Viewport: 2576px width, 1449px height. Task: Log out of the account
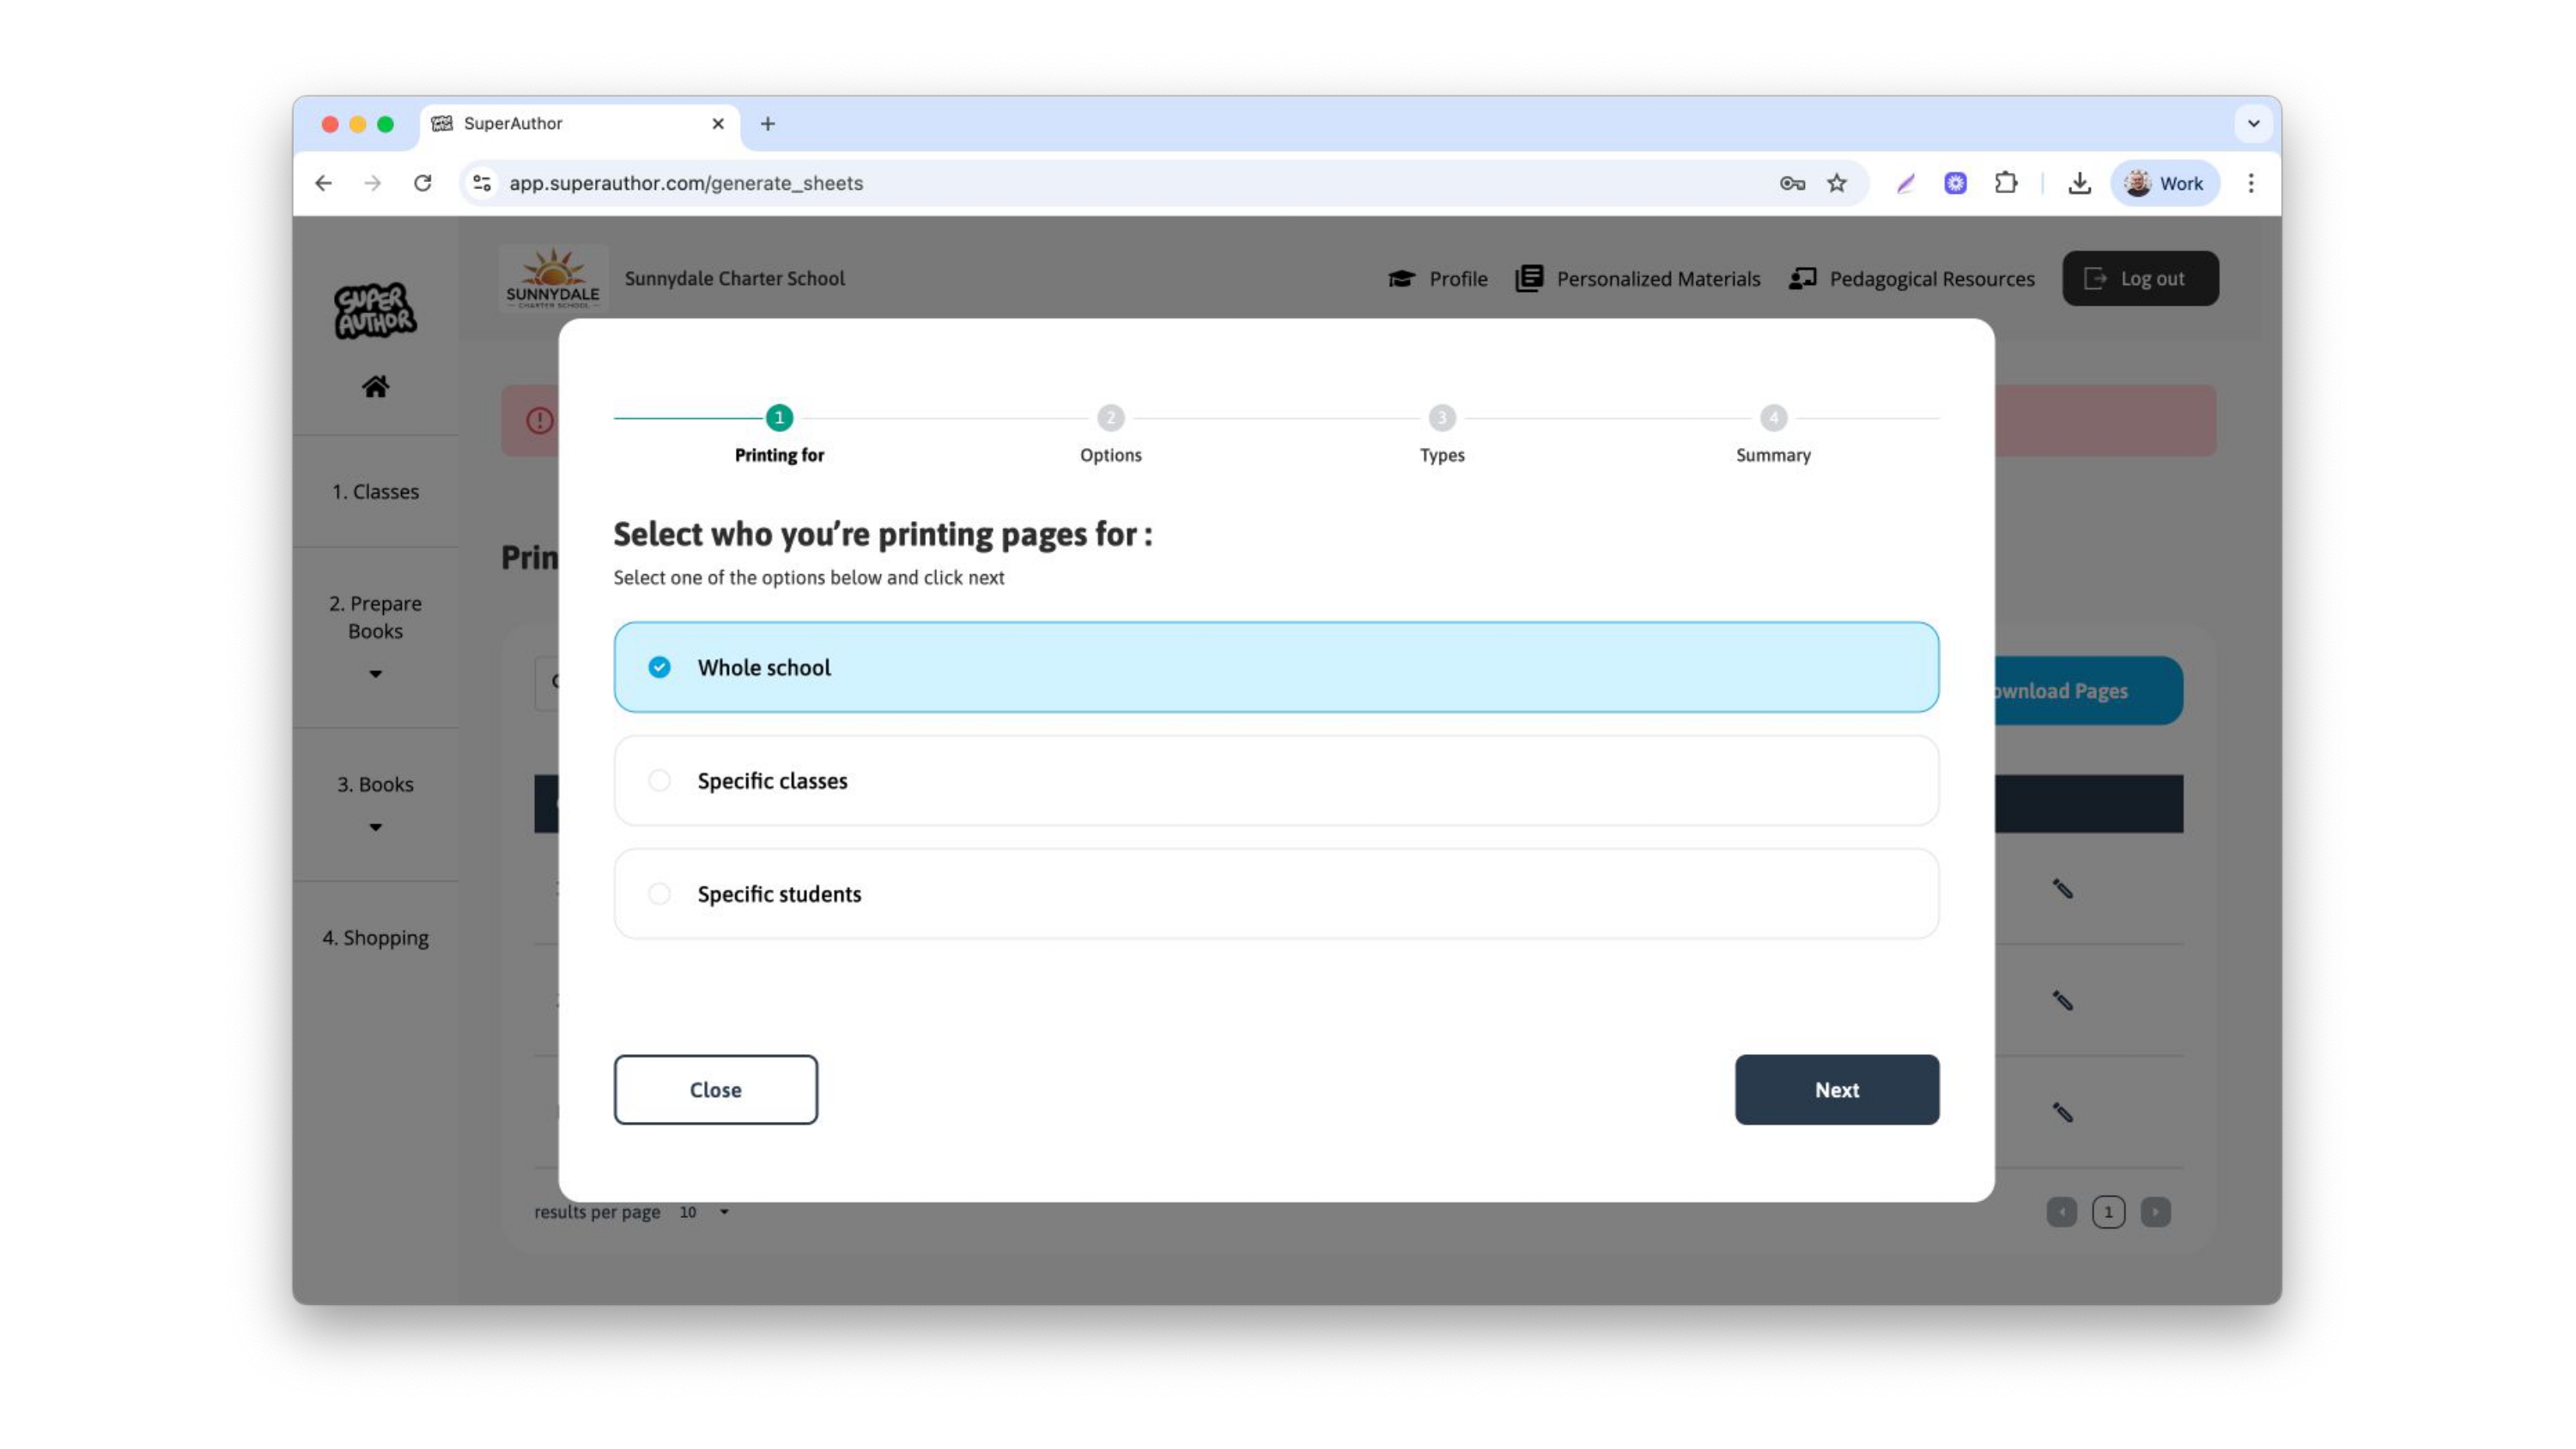[x=2139, y=278]
